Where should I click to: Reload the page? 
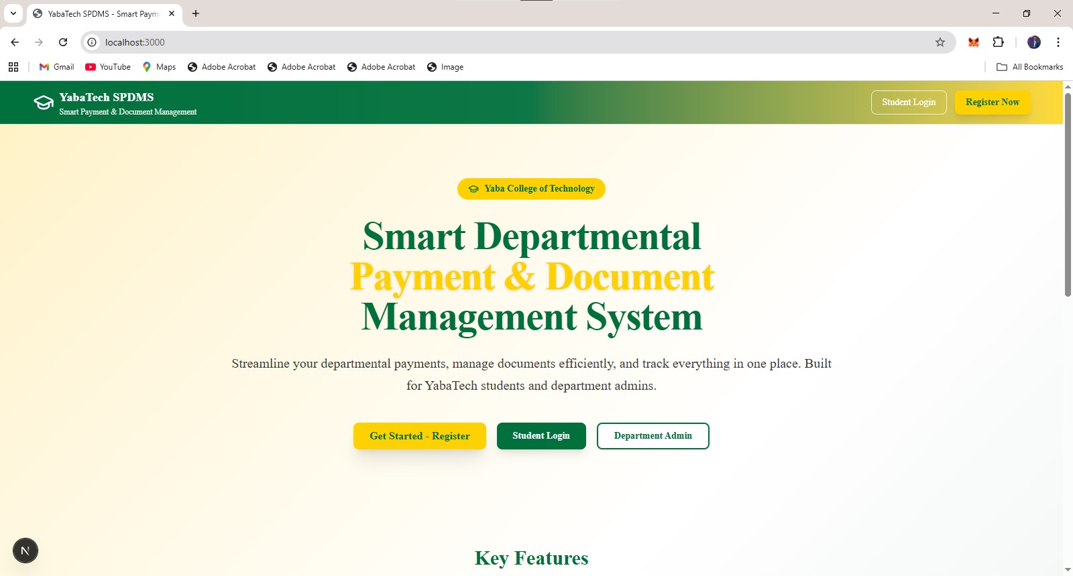(63, 42)
